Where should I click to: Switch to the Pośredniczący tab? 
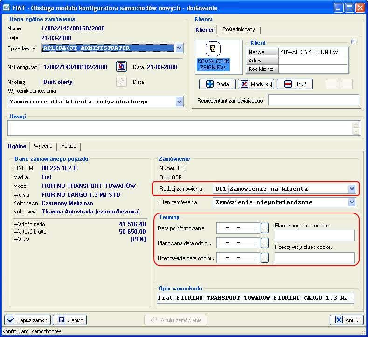(x=238, y=29)
